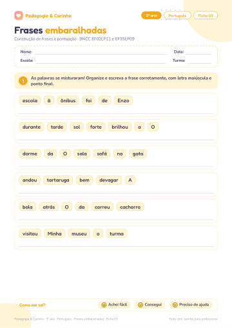This screenshot has width=232, height=328.
Task: Click the orange number 1 exercise badge
Action: pyautogui.click(x=23, y=81)
